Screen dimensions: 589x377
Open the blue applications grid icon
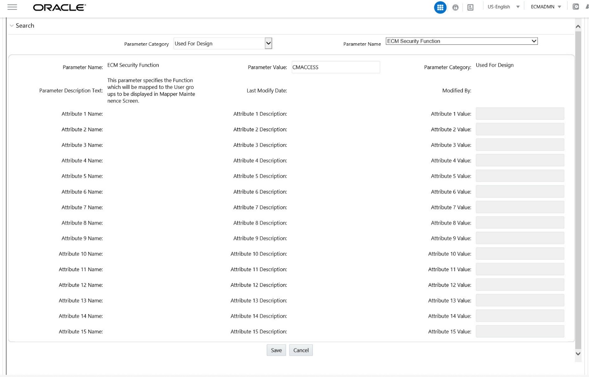click(x=440, y=7)
